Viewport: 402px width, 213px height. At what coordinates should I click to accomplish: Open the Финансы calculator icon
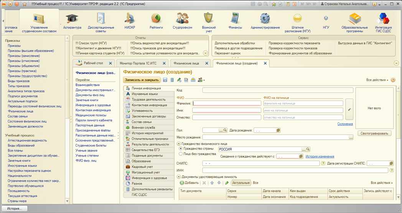click(x=235, y=18)
